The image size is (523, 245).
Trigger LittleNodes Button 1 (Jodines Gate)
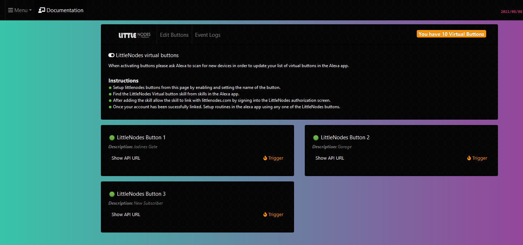pos(273,158)
